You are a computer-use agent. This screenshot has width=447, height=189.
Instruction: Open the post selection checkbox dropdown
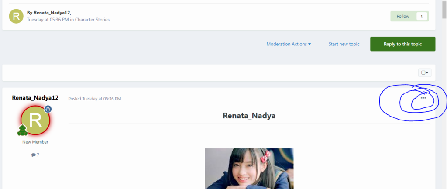tap(425, 73)
